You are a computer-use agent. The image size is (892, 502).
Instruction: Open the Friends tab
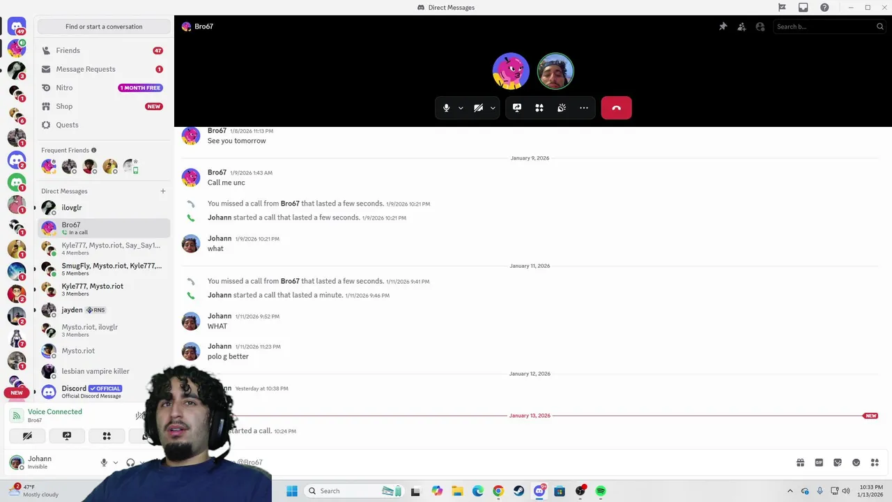pos(104,50)
